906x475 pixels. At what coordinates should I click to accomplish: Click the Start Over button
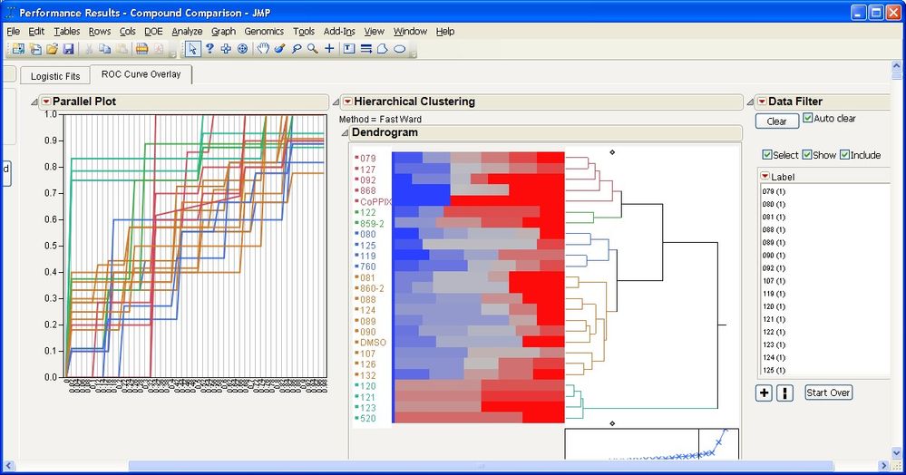(828, 393)
